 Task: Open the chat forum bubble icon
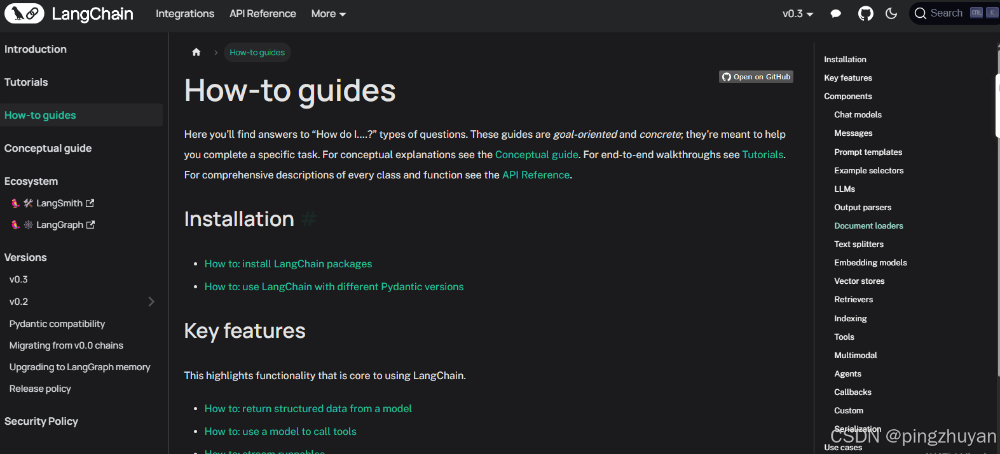coord(836,14)
